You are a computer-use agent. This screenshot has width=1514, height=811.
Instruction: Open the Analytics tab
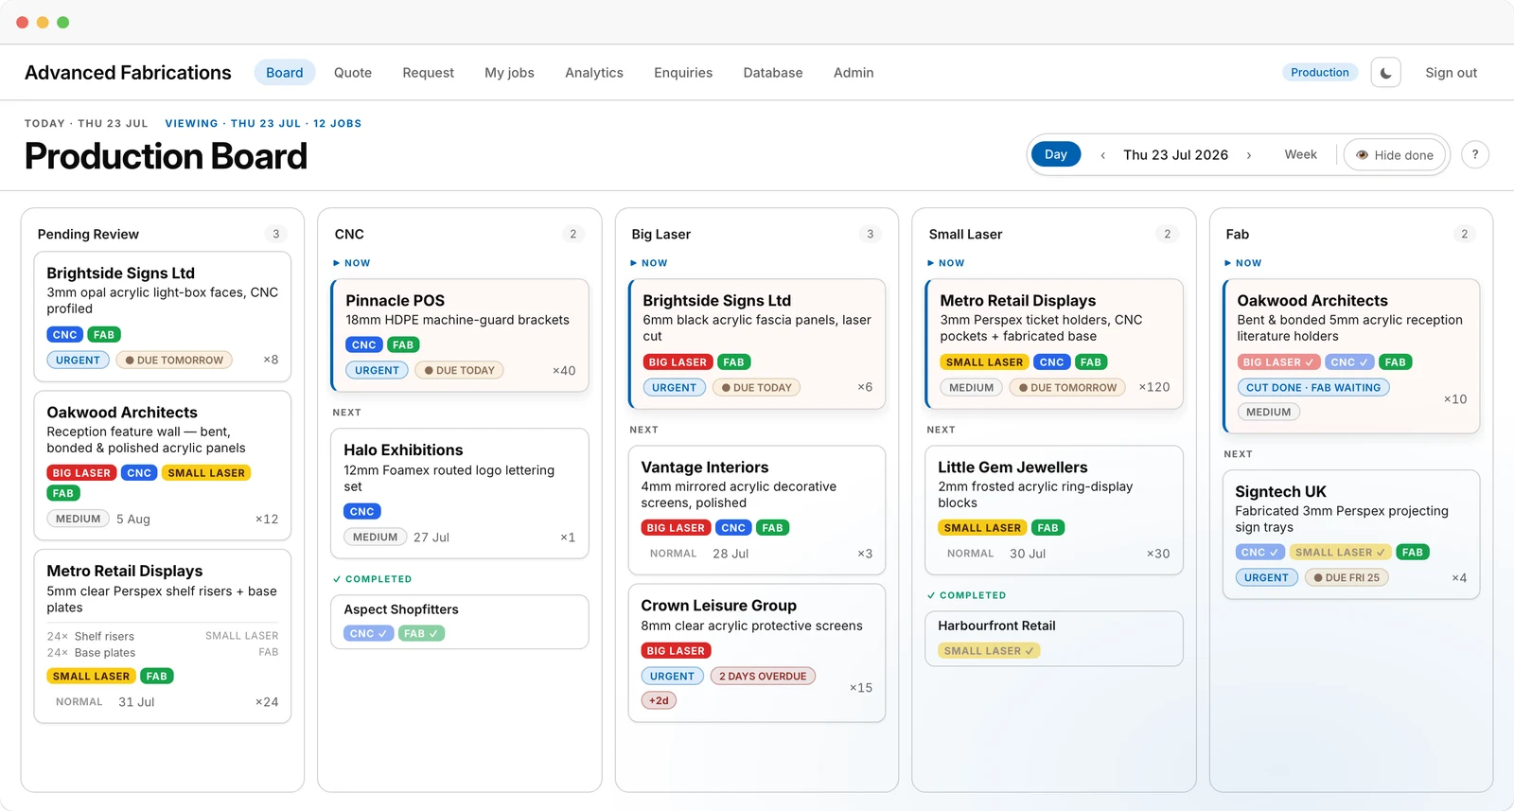click(594, 73)
